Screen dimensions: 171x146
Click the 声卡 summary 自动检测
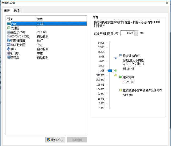tap(43, 49)
